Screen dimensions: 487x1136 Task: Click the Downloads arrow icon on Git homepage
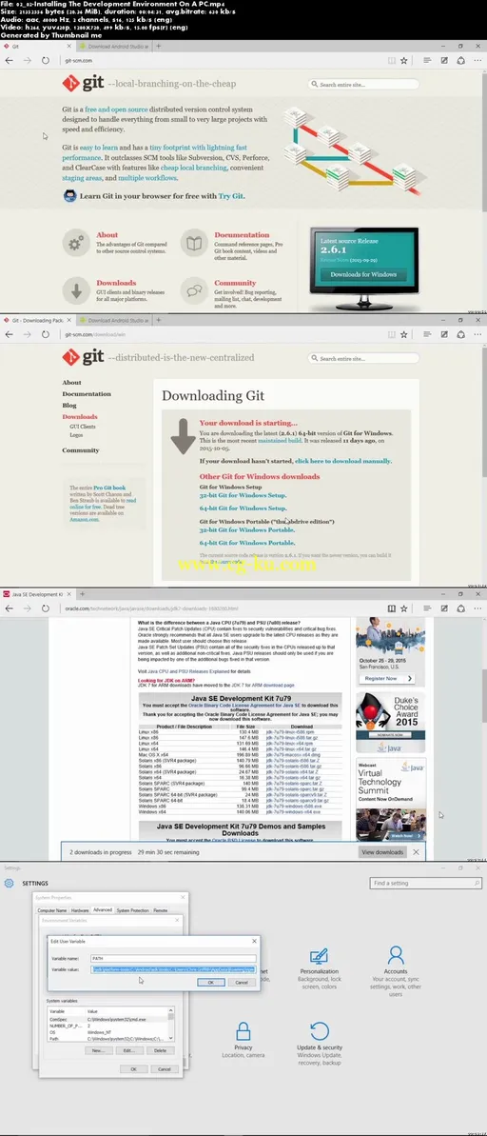click(x=76, y=290)
